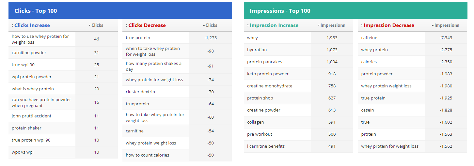Select the Clicks - Top 100 title bar
The image size is (474, 166).
[x=120, y=11]
